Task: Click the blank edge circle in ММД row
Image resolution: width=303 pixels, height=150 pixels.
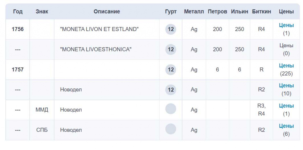Action: [171, 109]
